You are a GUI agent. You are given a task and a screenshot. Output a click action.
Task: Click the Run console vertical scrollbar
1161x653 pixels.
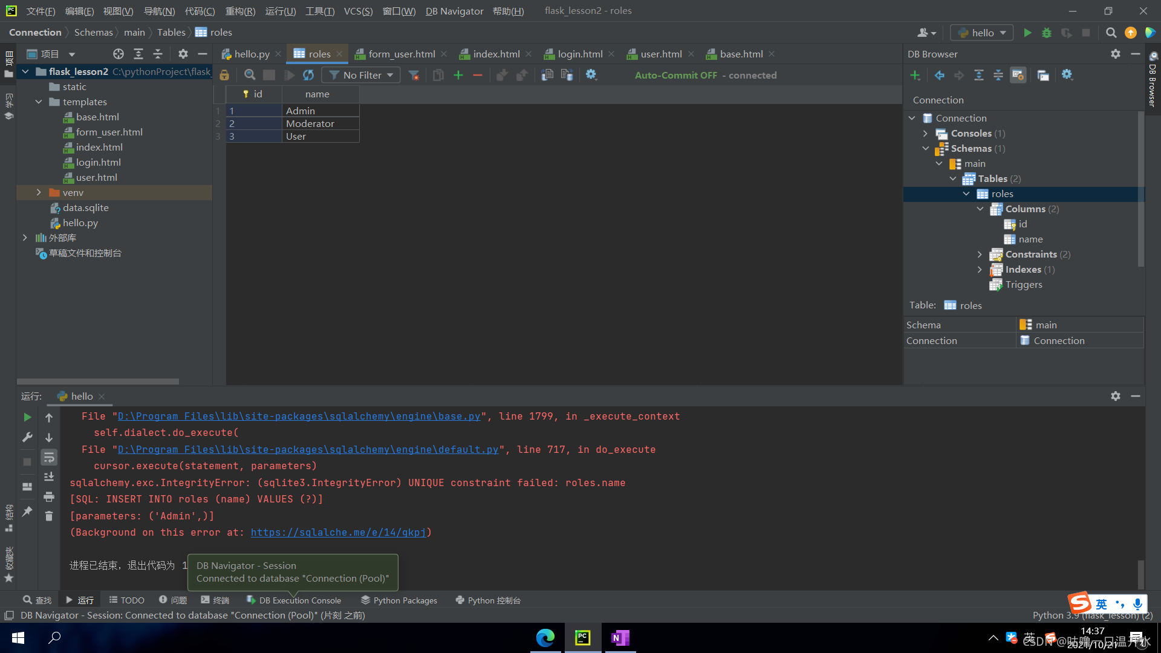click(x=1140, y=574)
